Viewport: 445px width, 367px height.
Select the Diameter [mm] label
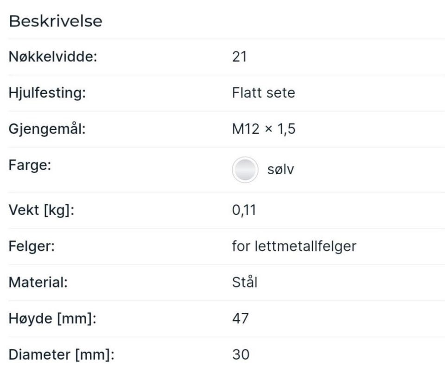pos(61,355)
